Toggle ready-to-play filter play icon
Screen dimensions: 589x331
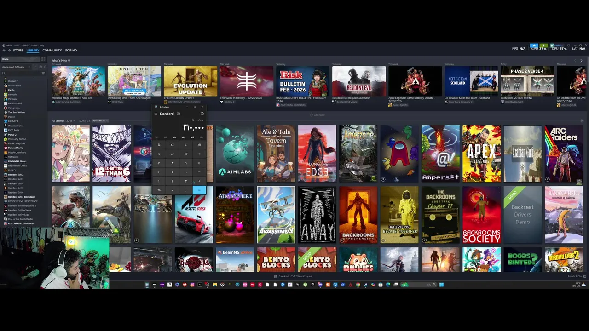pos(45,67)
